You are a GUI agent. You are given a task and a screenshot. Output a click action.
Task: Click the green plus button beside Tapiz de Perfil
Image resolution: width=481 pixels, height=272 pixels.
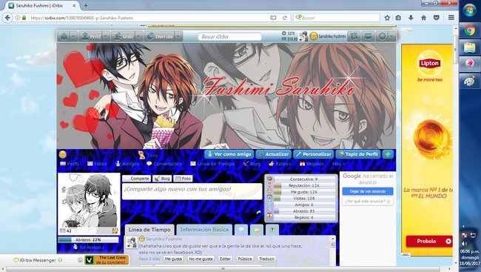(x=388, y=154)
